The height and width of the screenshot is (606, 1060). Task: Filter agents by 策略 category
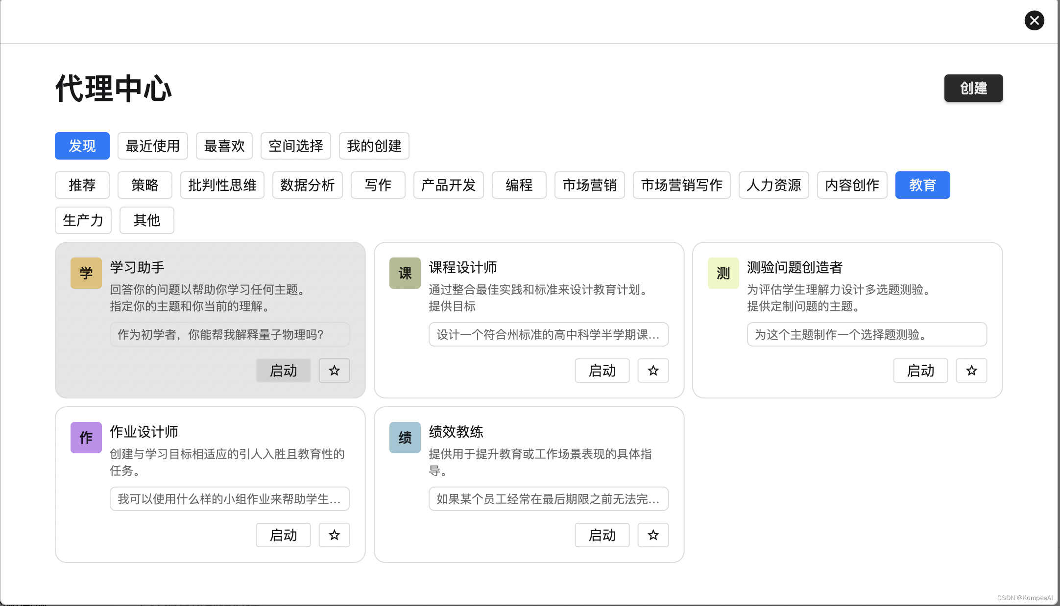[x=145, y=185]
